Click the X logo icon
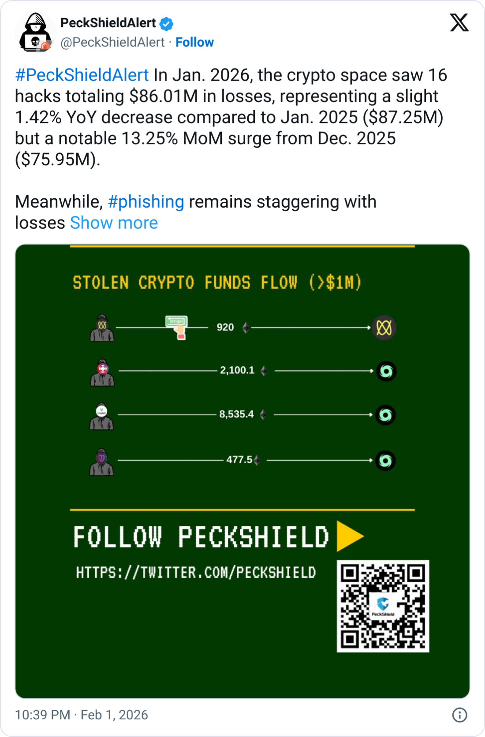 pos(459,23)
